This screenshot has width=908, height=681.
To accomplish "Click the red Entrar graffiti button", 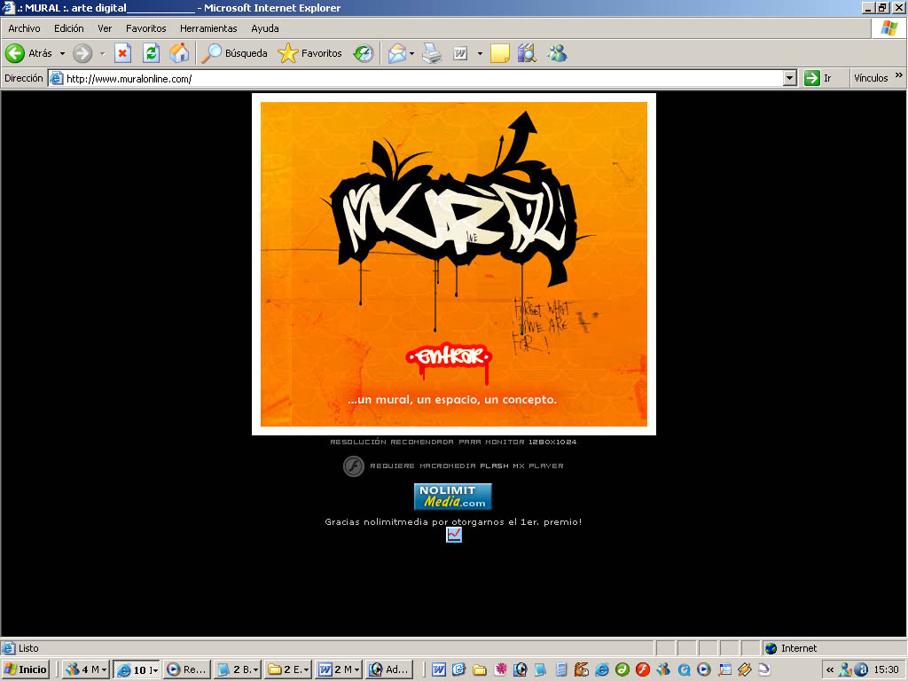I will pyautogui.click(x=449, y=356).
